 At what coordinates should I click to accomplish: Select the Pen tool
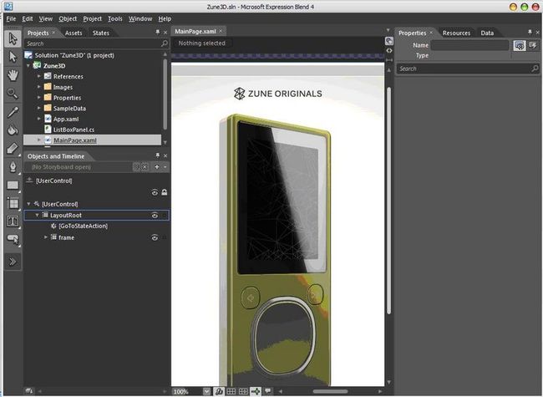point(13,166)
